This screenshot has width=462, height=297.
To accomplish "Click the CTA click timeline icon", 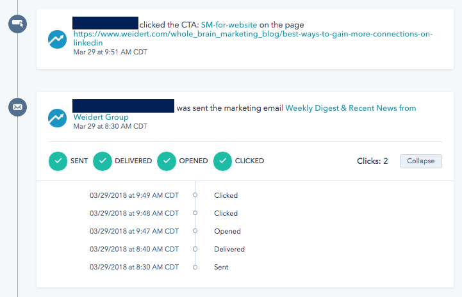I will pos(18,24).
